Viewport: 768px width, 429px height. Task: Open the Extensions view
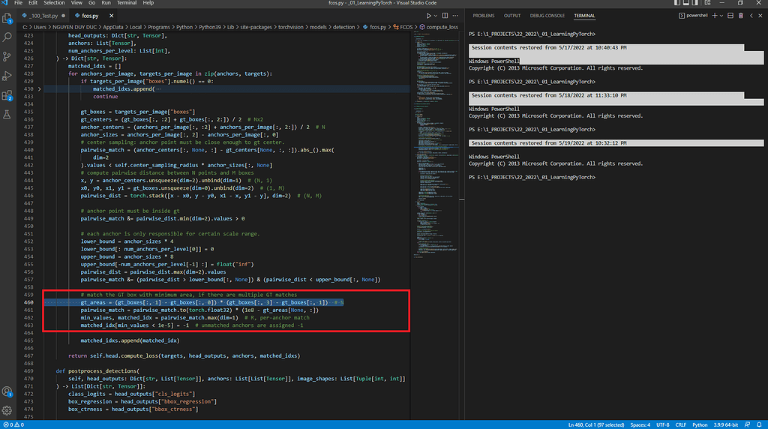(x=7, y=95)
